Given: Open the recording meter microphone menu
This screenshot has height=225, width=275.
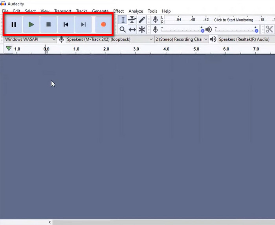Looking at the screenshot, I should [155, 20].
